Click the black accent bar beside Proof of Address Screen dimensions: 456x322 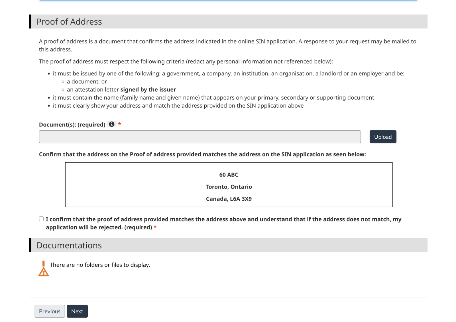pyautogui.click(x=30, y=21)
